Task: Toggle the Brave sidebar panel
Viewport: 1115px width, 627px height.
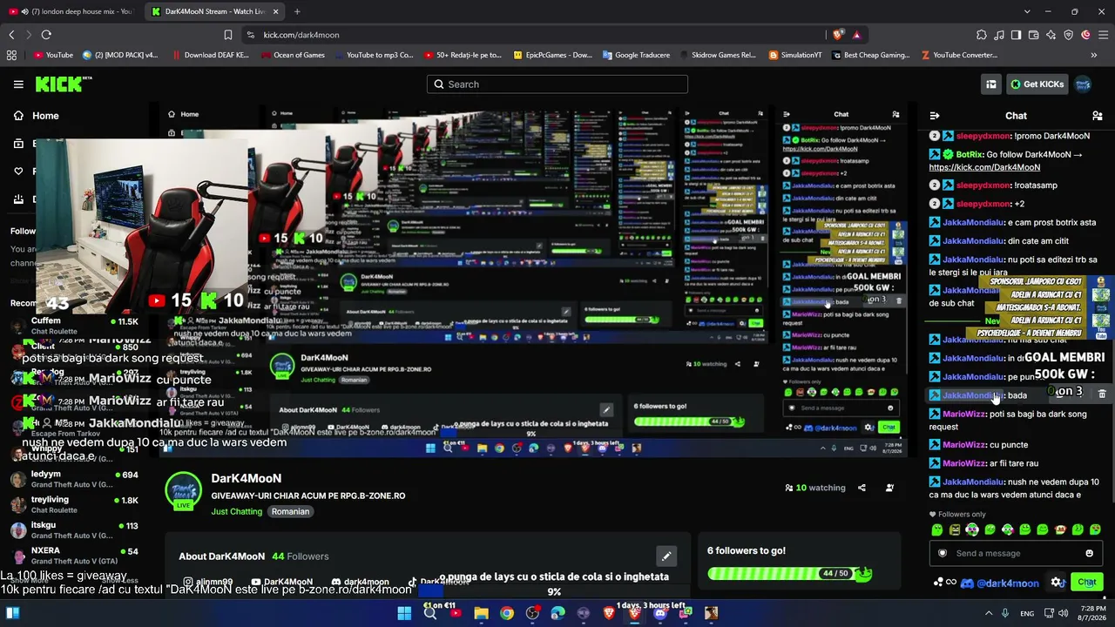Action: (1017, 35)
